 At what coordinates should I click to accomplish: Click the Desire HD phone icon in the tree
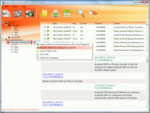pyautogui.click(x=9, y=37)
